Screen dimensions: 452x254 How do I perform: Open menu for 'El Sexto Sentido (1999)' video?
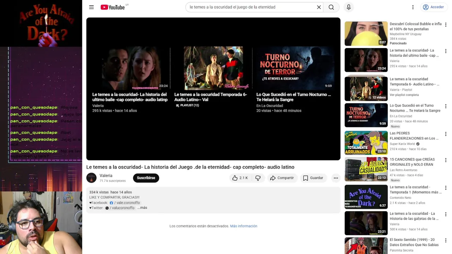click(x=446, y=241)
